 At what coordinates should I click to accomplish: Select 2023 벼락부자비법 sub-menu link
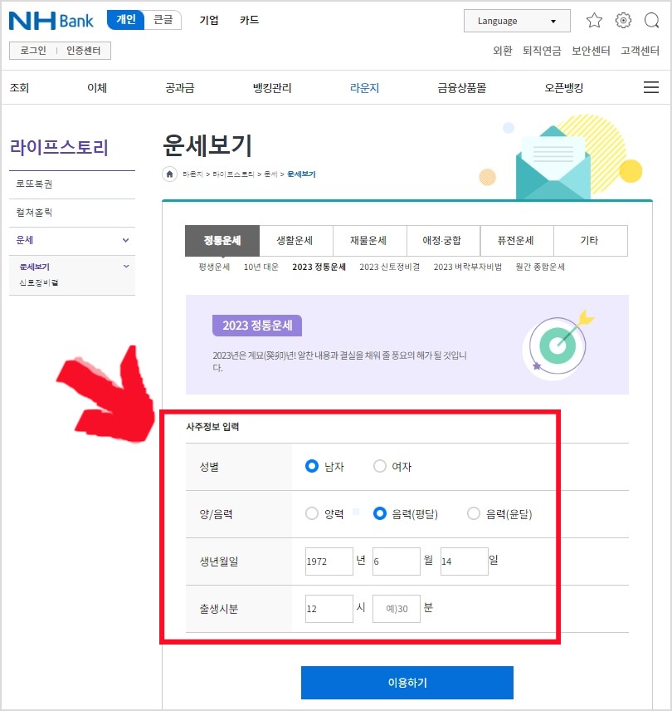click(467, 267)
